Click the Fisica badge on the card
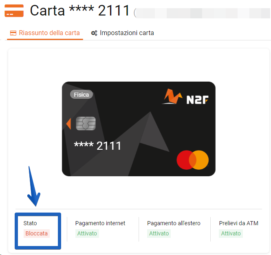271x255 pixels. click(82, 95)
